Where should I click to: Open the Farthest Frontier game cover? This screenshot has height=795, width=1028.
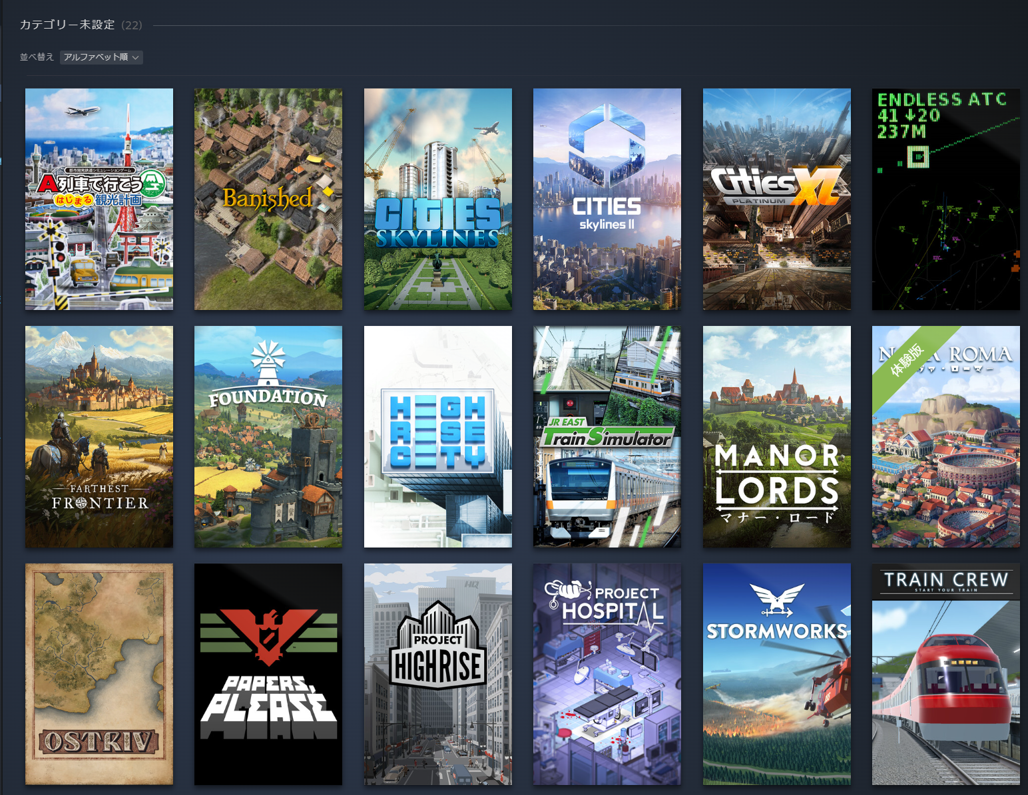pyautogui.click(x=99, y=436)
